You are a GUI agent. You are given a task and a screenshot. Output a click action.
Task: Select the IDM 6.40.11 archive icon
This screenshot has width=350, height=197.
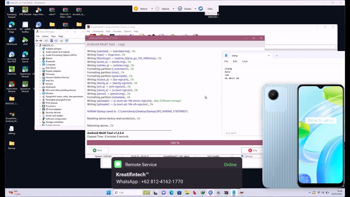65,13
